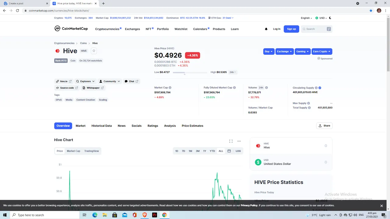Open Windows Task View

click(x=85, y=215)
